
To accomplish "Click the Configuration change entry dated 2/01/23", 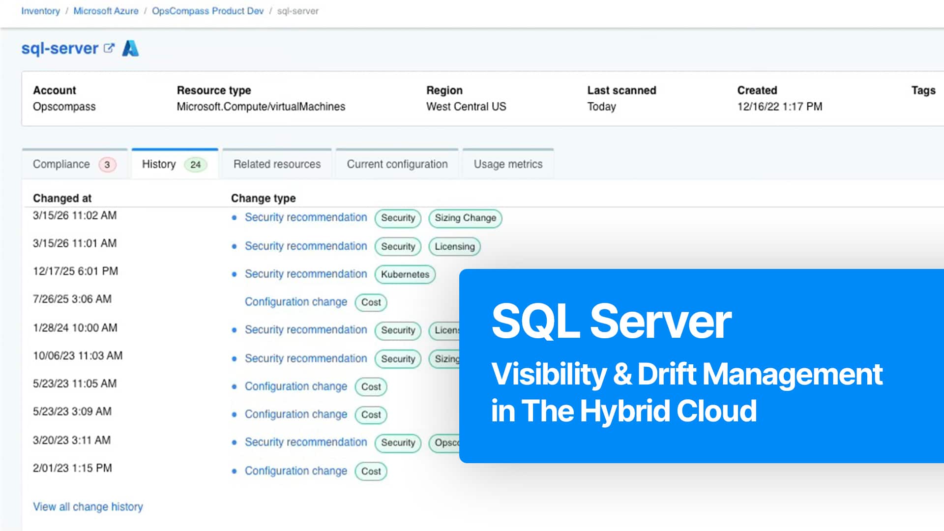I will click(296, 471).
